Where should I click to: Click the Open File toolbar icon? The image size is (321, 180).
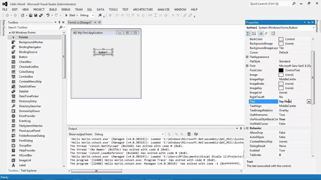tap(31, 15)
